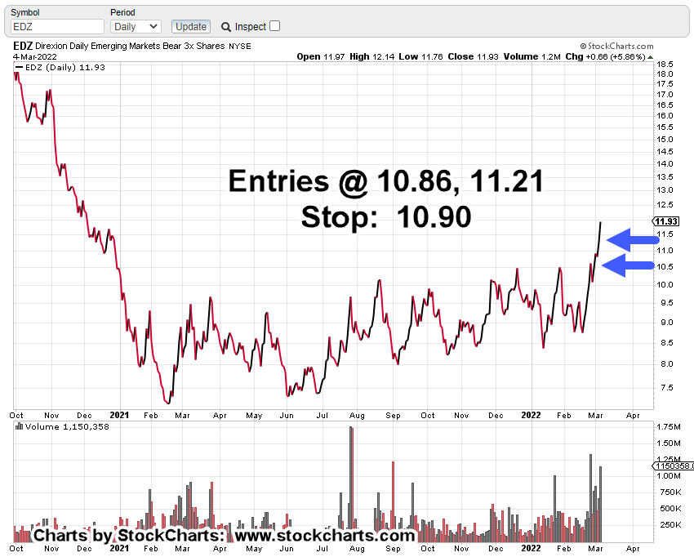Click the 2021 label on price chart axis
694x557 pixels.
[x=120, y=415]
